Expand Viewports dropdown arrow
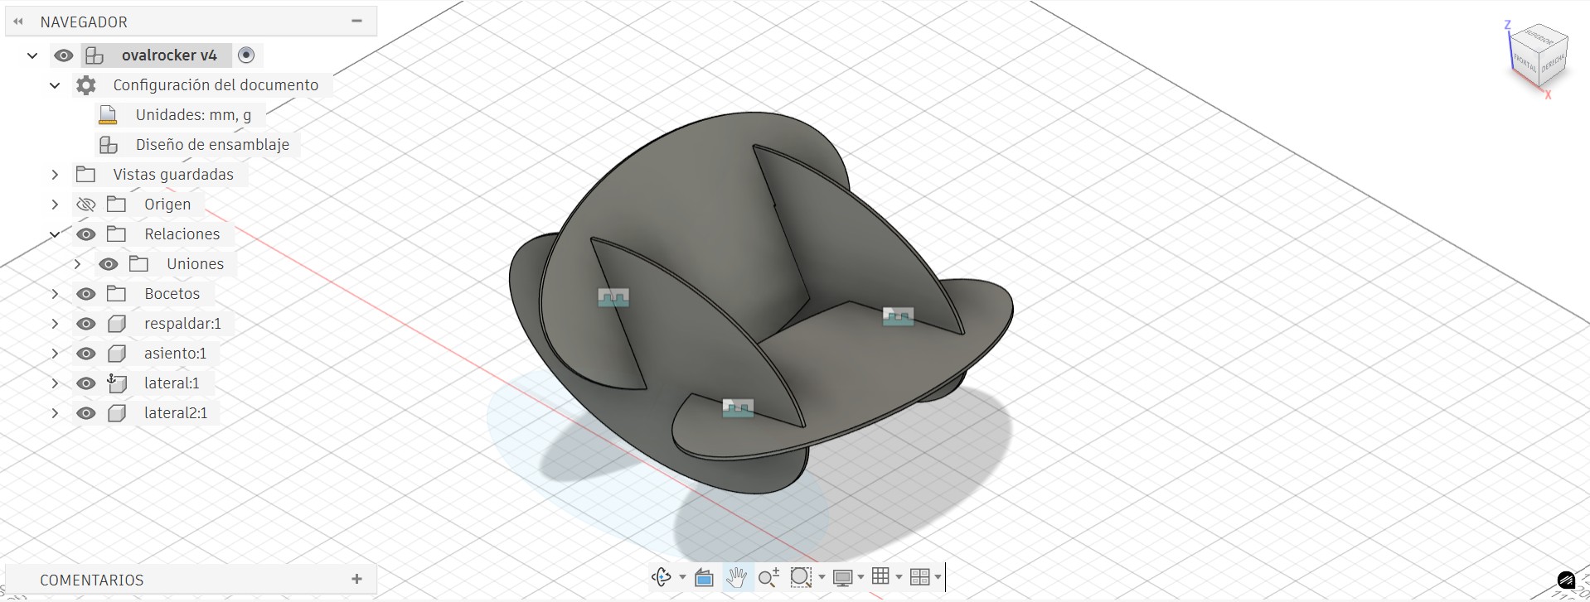Screen dimensions: 1590x602 coord(938,577)
